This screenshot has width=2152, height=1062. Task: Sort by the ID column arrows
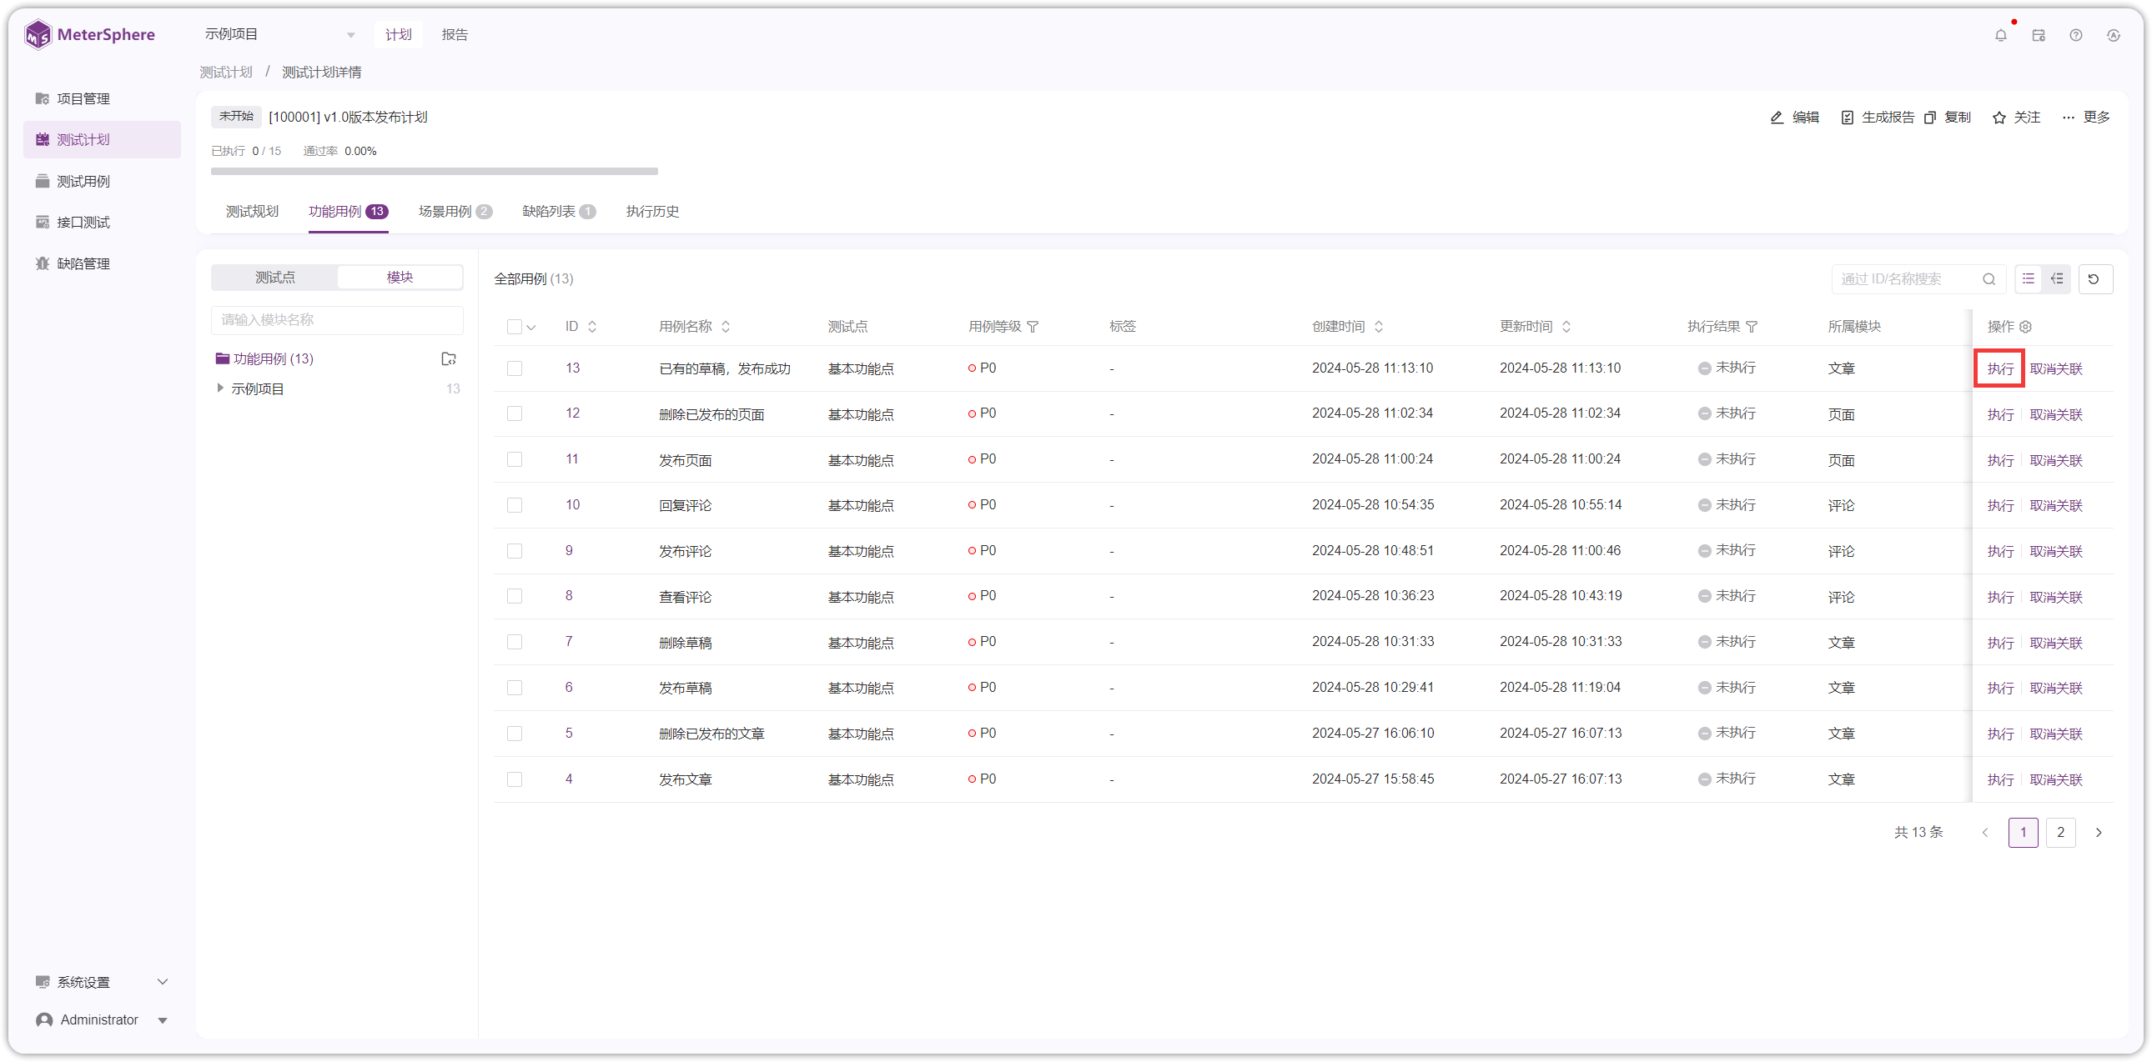pyautogui.click(x=592, y=327)
